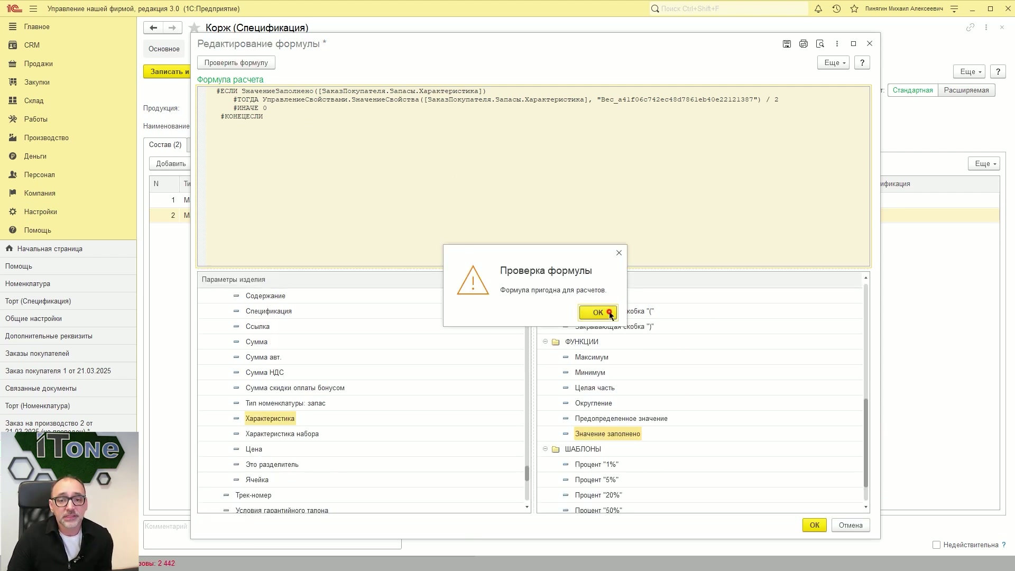Switch to Стандартная mode
The height and width of the screenshot is (571, 1015).
click(912, 90)
